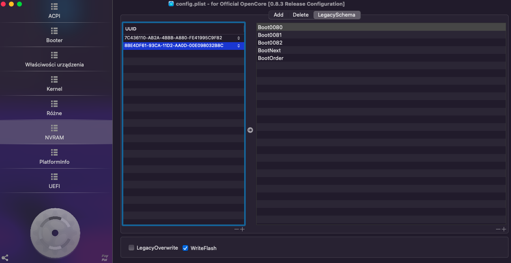Switch to the LegacySchema tab
Screen dimensions: 511x263
(x=337, y=15)
